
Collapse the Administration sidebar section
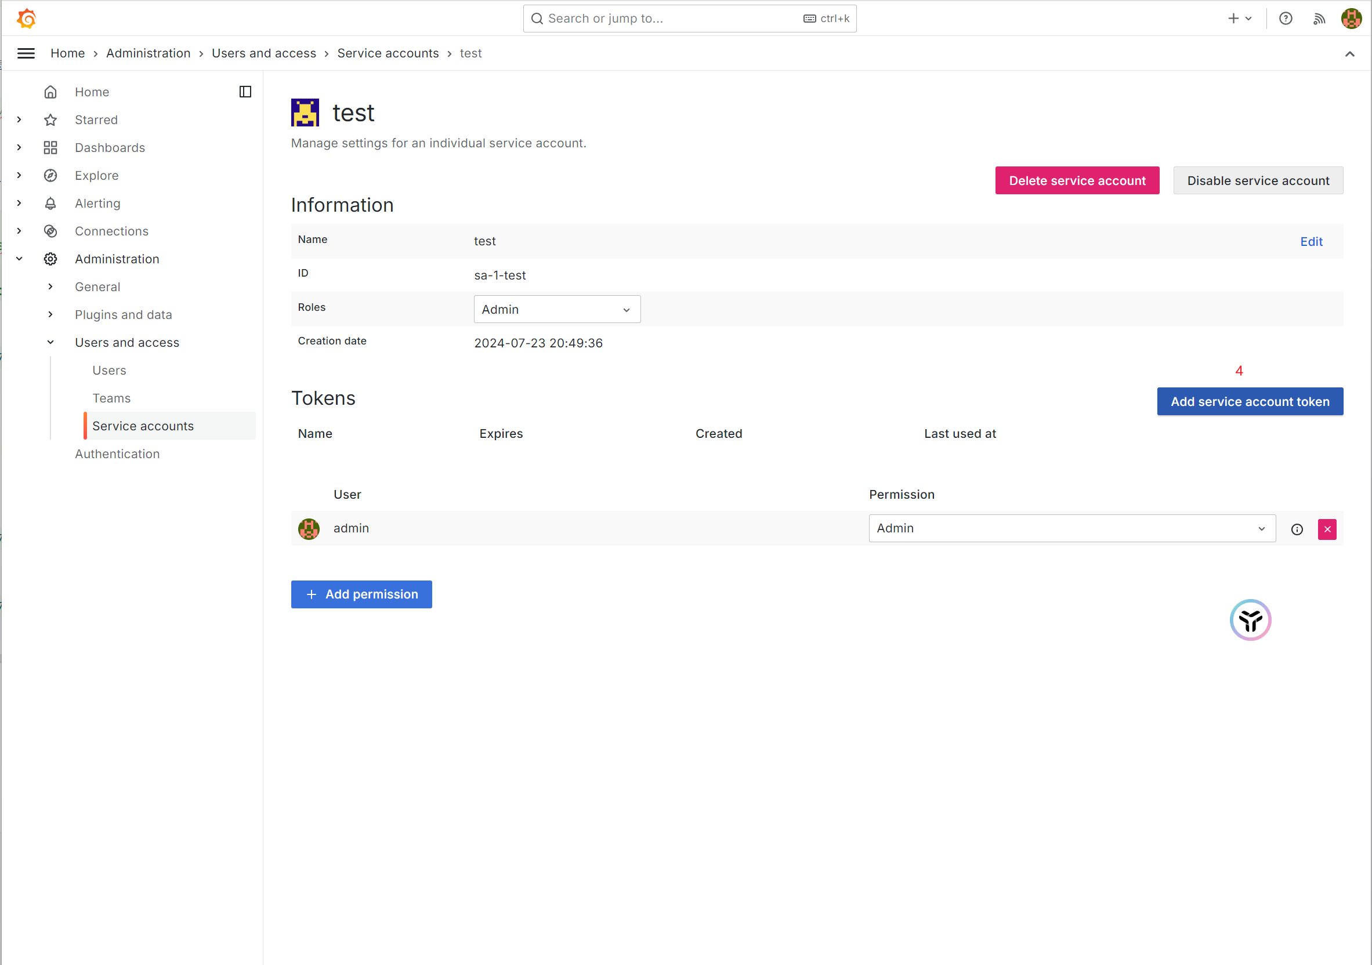coord(19,259)
